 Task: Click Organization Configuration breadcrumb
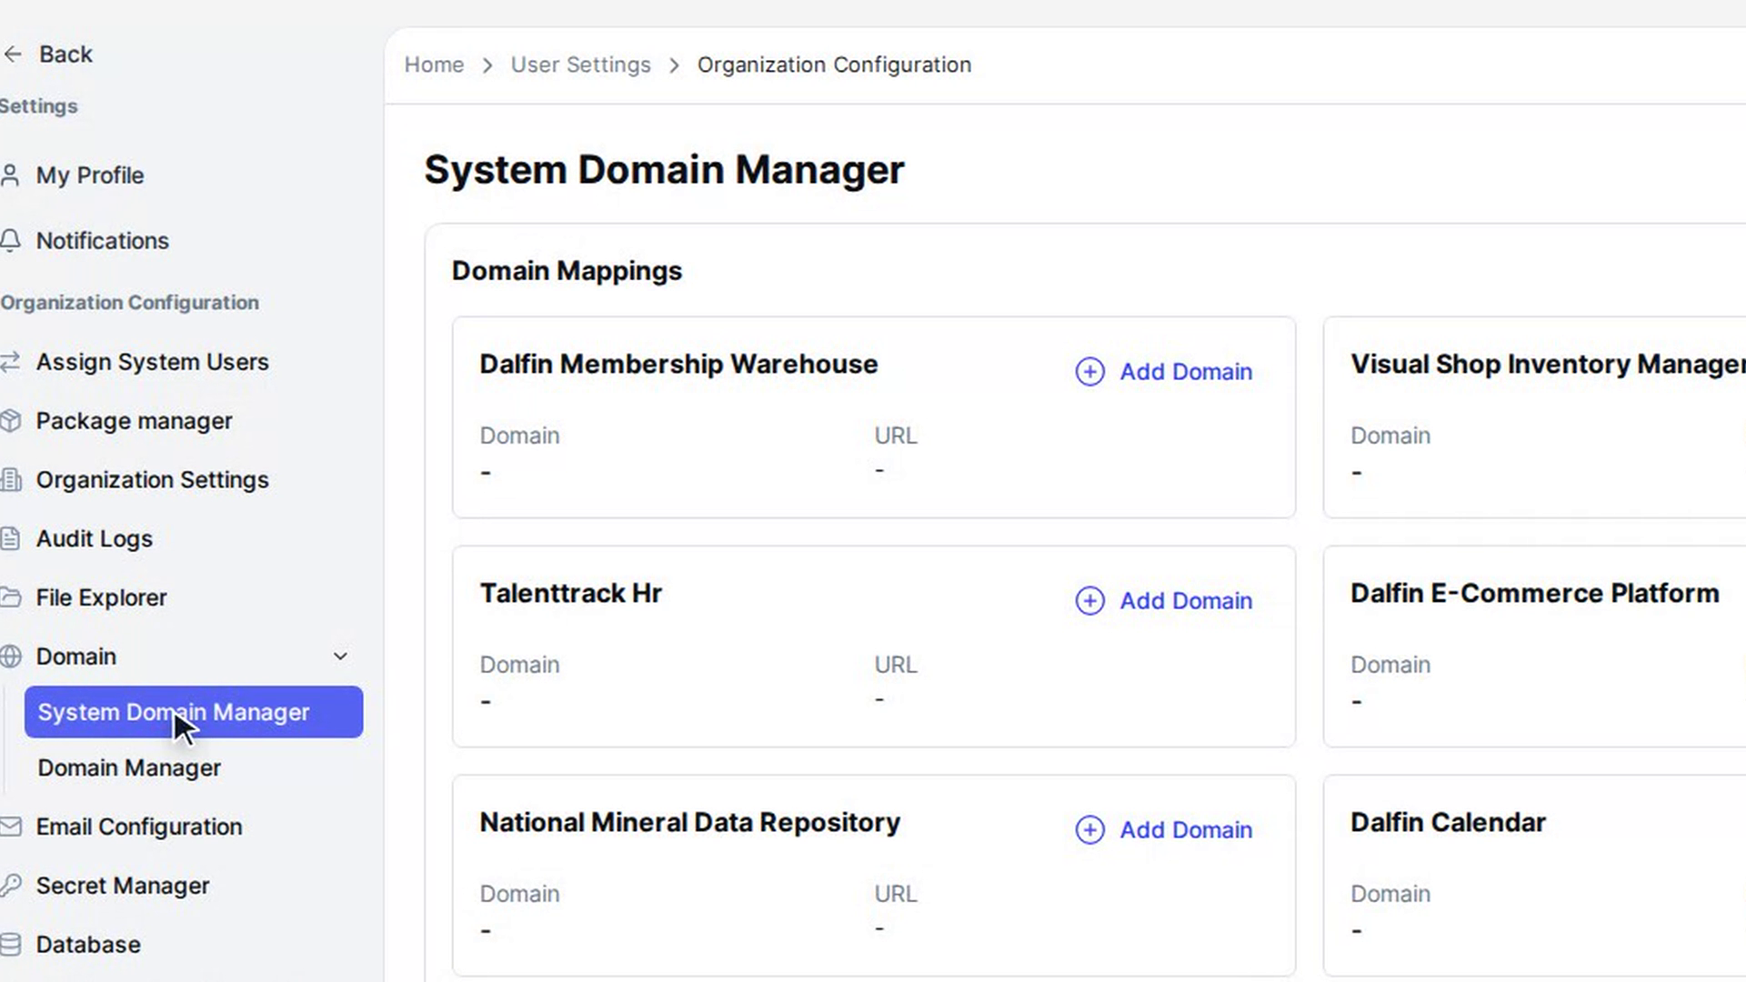tap(834, 65)
